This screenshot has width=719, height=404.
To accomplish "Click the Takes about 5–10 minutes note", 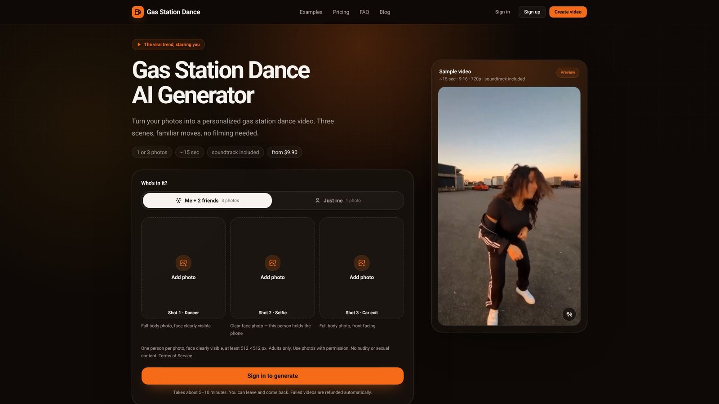I will [x=272, y=393].
